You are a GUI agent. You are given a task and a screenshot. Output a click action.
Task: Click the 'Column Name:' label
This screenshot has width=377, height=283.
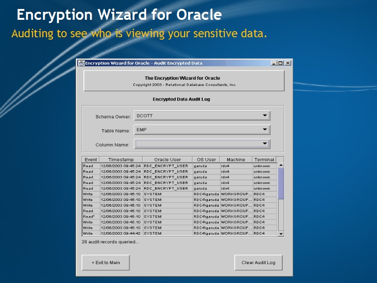tap(112, 145)
